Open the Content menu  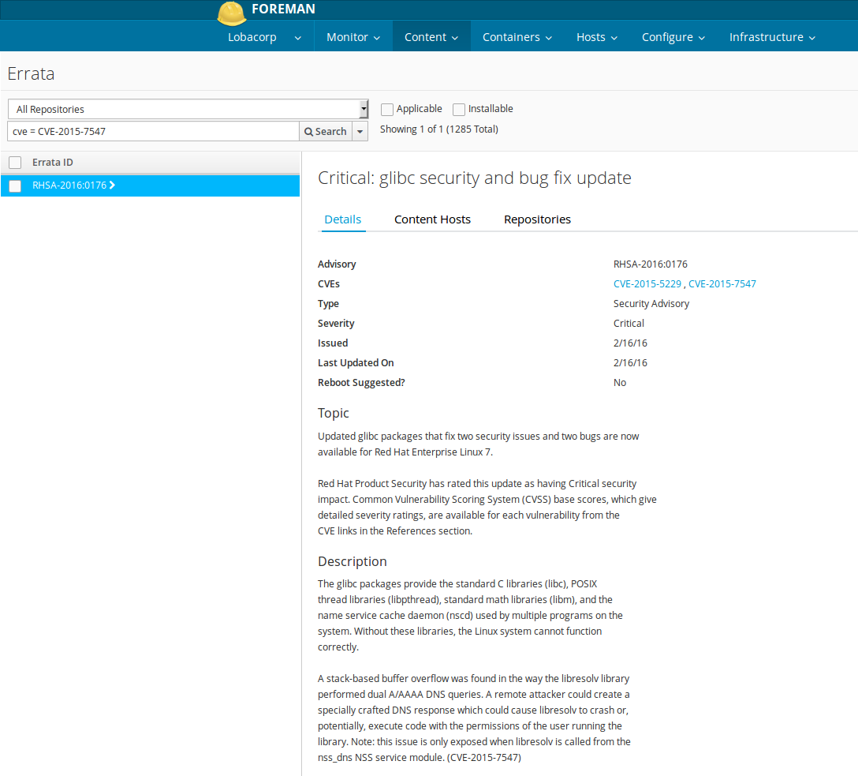click(431, 37)
